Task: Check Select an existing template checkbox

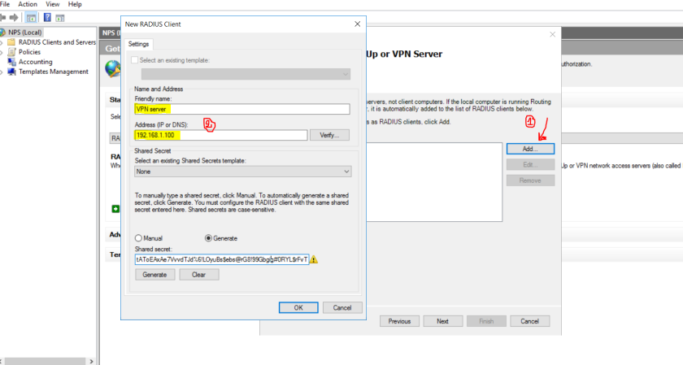Action: pyautogui.click(x=135, y=60)
